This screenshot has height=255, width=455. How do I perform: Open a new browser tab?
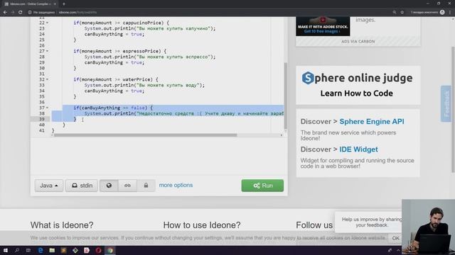[63, 4]
